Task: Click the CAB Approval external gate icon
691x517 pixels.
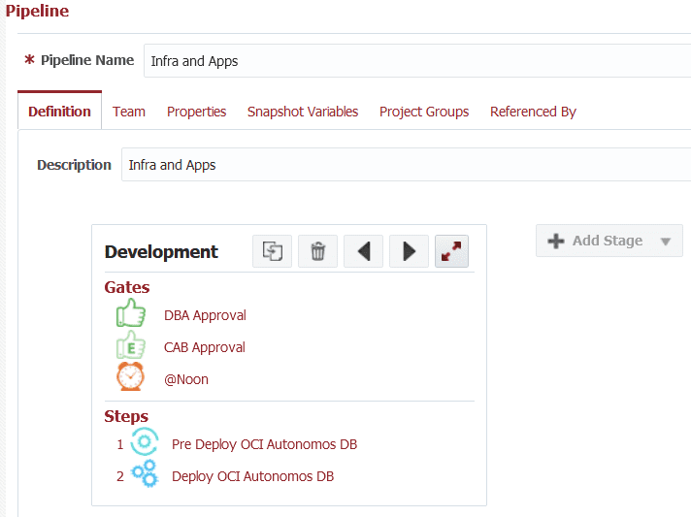Action: pyautogui.click(x=130, y=345)
